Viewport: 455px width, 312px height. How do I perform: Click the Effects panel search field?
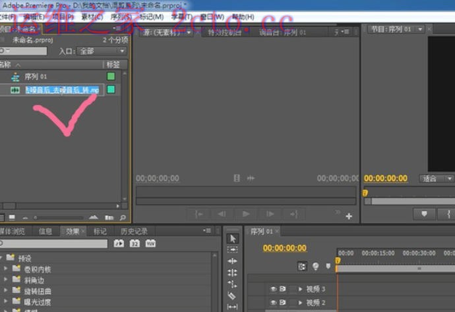pyautogui.click(x=53, y=244)
